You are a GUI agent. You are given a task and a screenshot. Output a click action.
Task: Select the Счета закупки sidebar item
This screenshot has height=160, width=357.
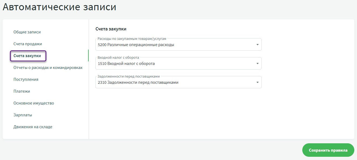coord(27,56)
